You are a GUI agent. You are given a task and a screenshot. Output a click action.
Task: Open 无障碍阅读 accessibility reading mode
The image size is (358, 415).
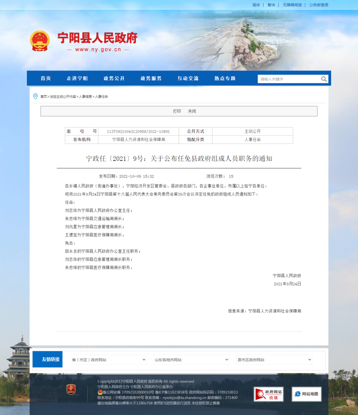[292, 5]
